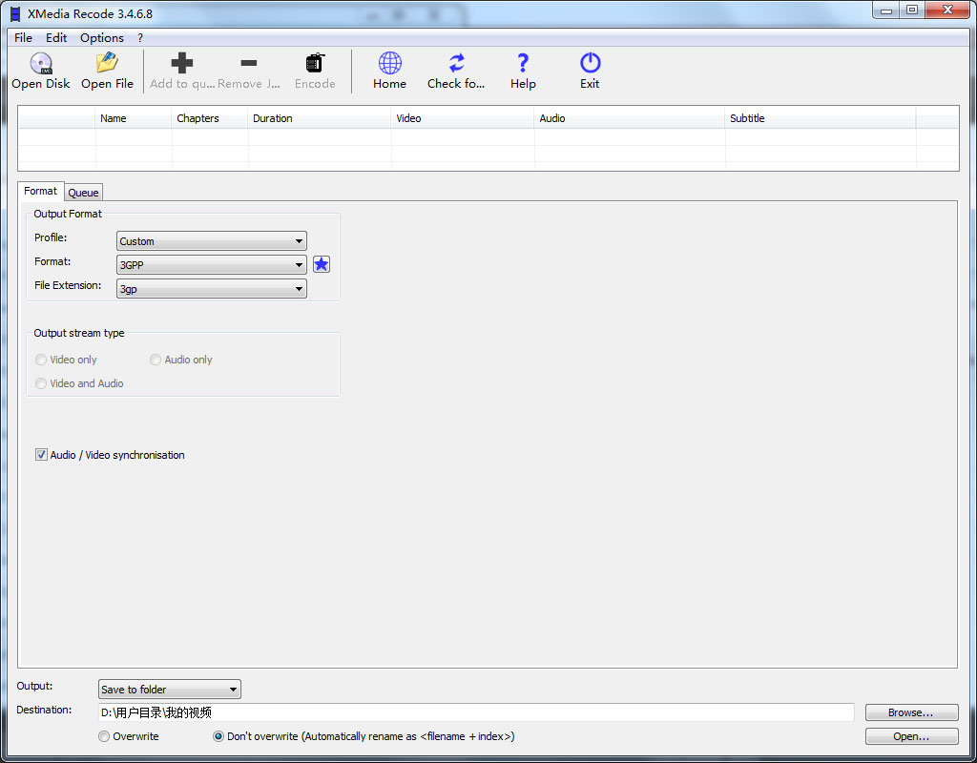
Task: Click the Exit power icon
Action: point(590,64)
